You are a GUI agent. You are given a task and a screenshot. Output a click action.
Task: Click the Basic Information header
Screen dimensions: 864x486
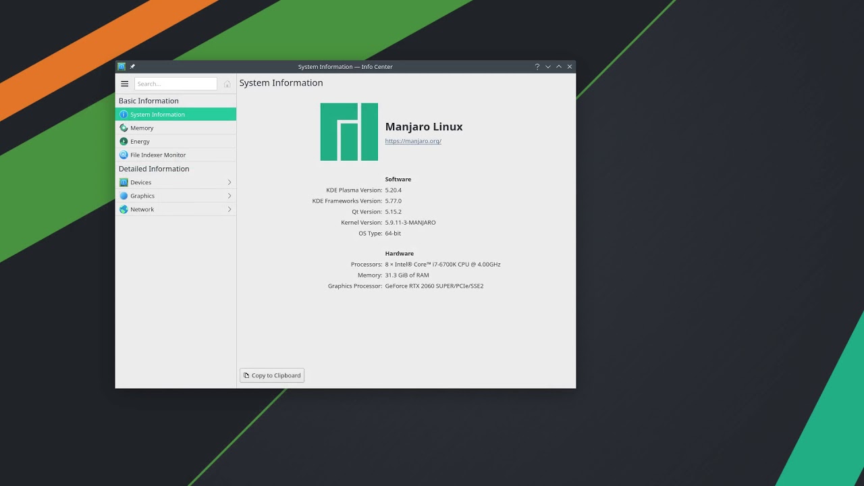pos(148,101)
